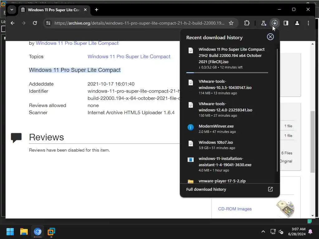Click Full download history
The width and height of the screenshot is (319, 239).
206,189
